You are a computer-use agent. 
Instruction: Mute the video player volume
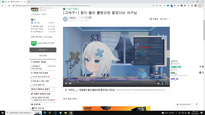(x=70, y=84)
